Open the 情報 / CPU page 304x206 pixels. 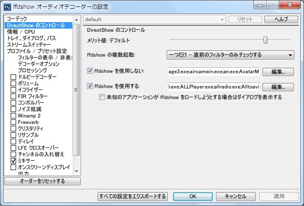point(21,32)
